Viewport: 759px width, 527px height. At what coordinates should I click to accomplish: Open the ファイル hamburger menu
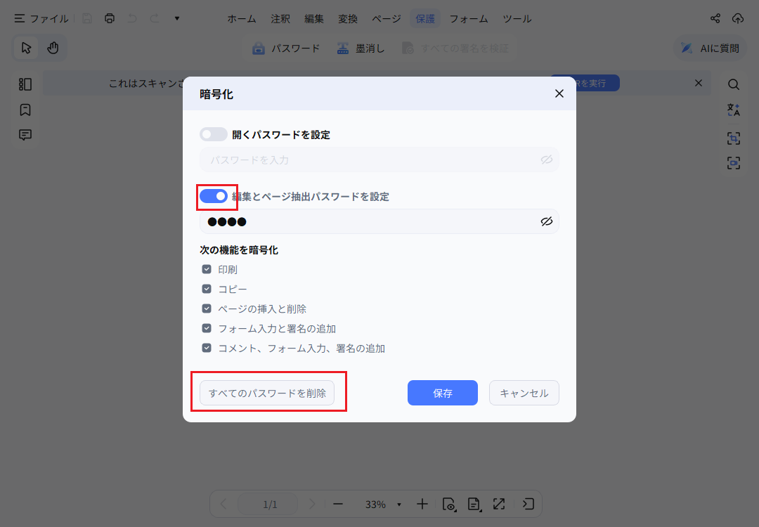pos(41,18)
